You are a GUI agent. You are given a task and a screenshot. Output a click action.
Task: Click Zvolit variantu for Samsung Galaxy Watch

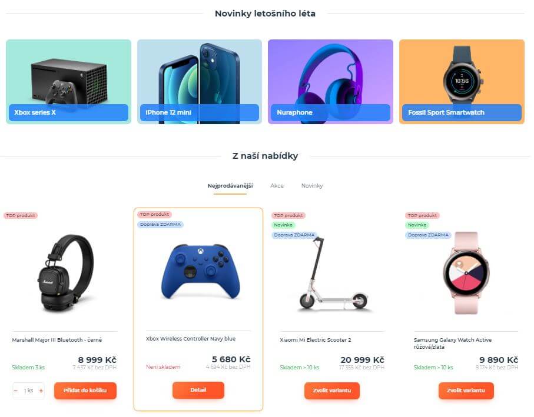point(466,391)
